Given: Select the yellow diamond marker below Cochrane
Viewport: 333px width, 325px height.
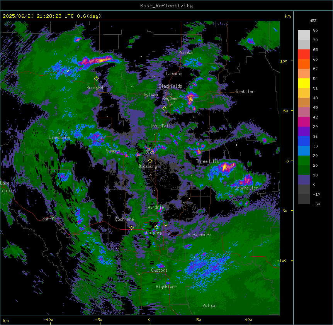Looking at the screenshot, I should (131, 228).
